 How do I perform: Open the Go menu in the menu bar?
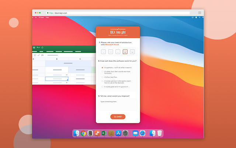(36, 17)
